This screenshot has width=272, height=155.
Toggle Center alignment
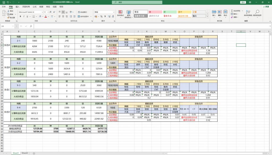[x=63, y=17]
